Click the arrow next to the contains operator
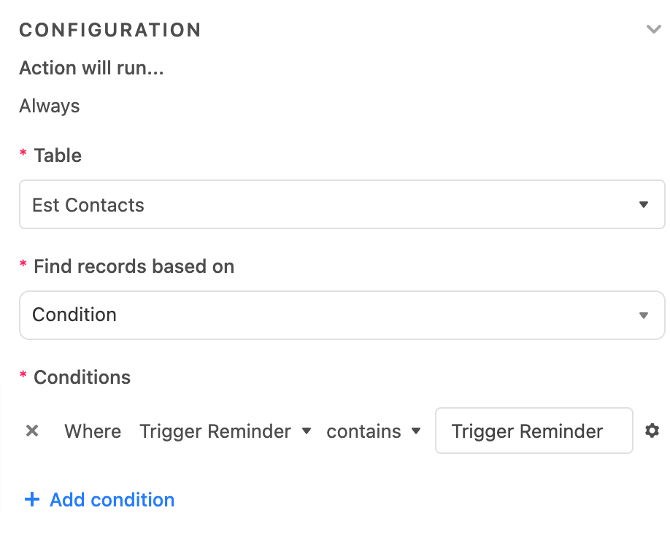Image resolution: width=670 pixels, height=540 pixels. tap(416, 431)
